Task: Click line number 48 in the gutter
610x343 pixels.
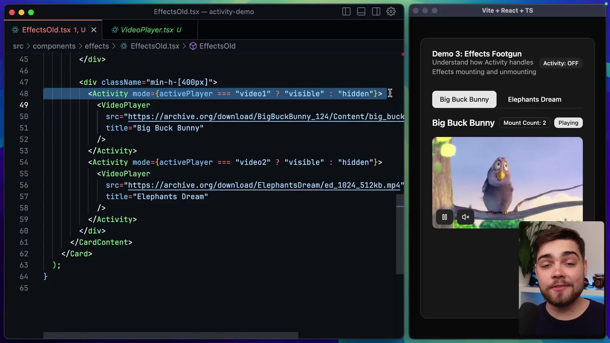Action: pos(24,94)
